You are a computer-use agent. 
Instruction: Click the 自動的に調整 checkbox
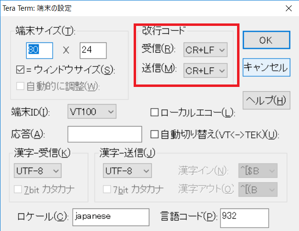[x=20, y=87]
